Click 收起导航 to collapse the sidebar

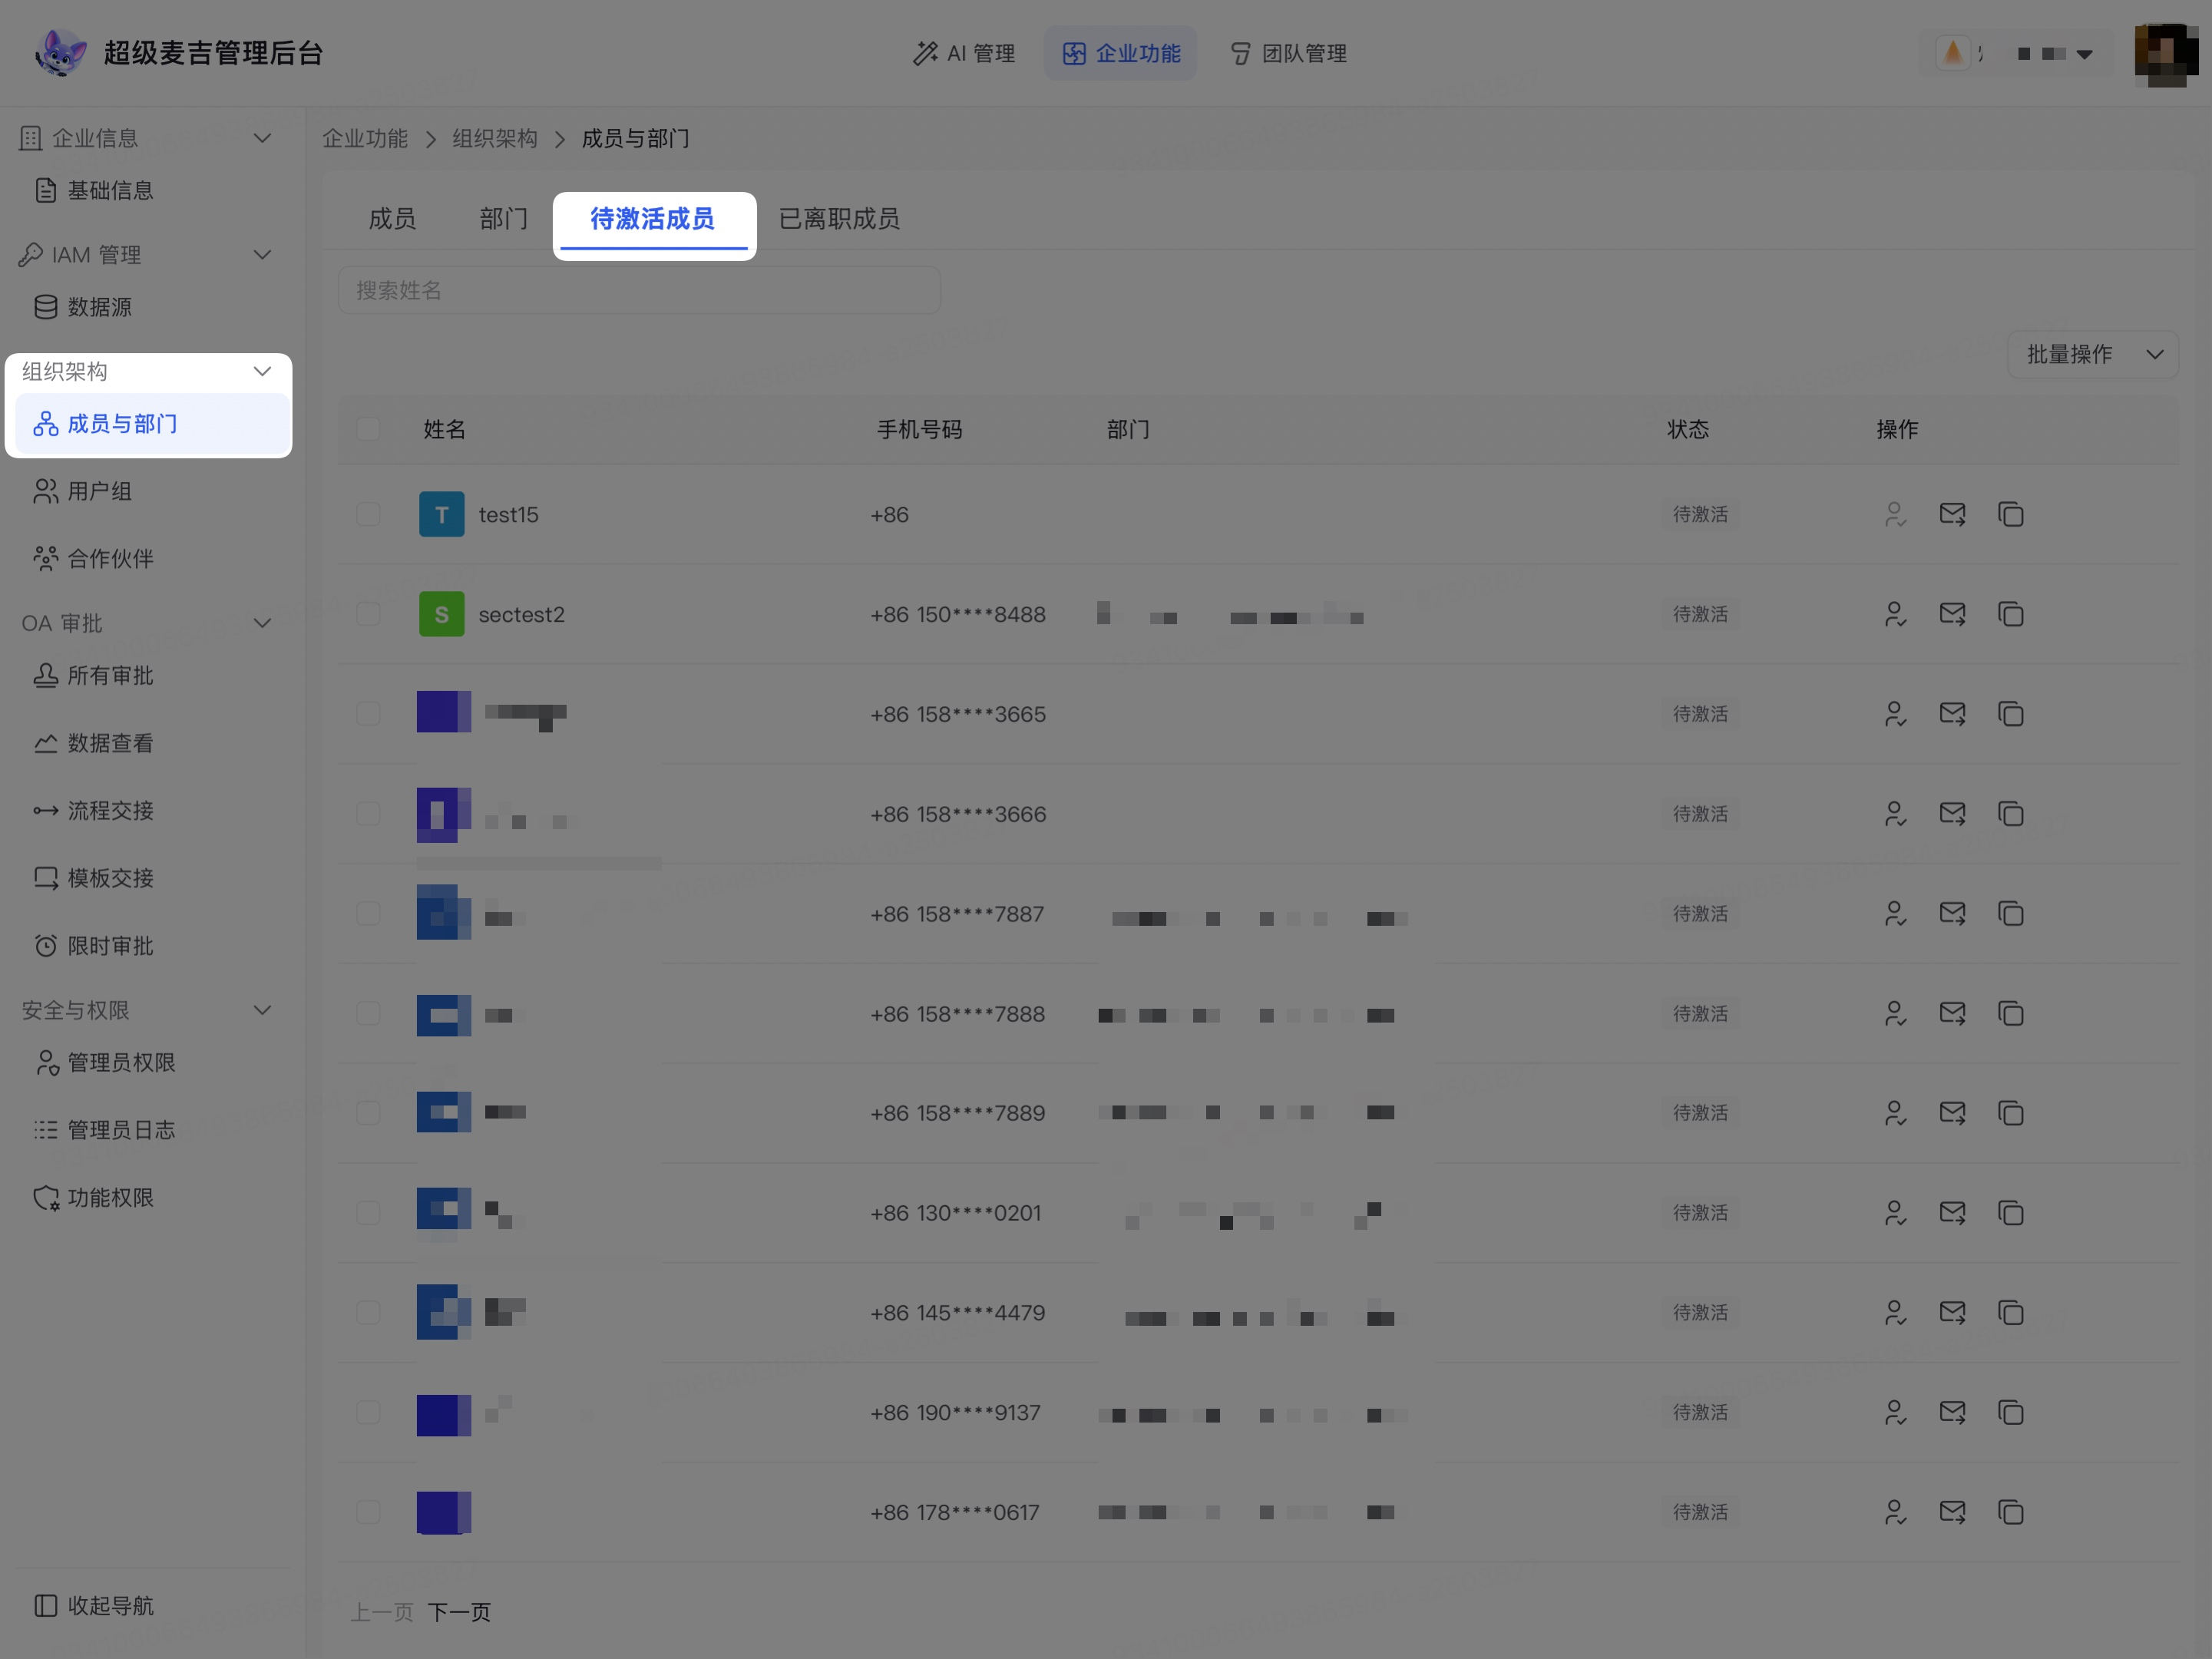click(94, 1606)
